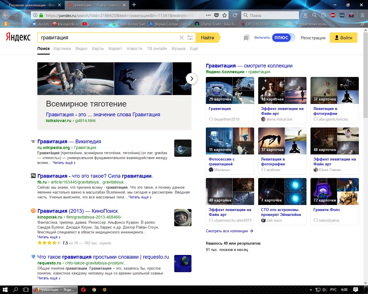
Task: Click the browser back arrow
Action: [6, 15]
